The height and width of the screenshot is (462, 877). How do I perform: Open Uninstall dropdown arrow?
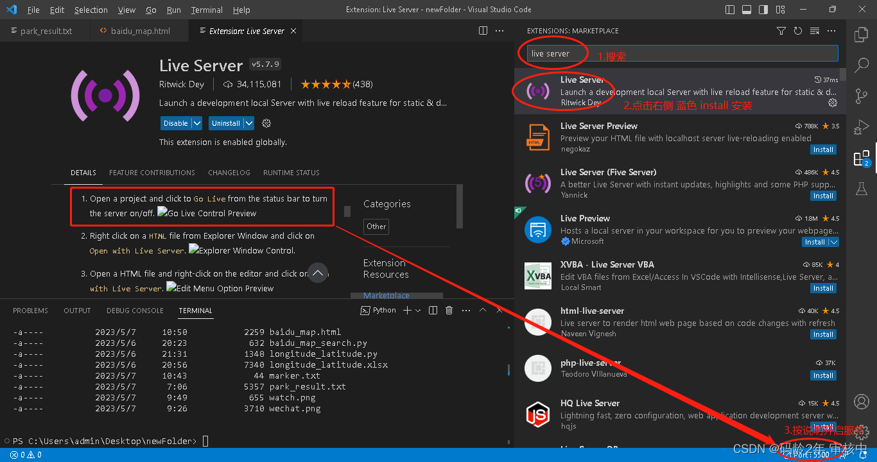point(248,123)
